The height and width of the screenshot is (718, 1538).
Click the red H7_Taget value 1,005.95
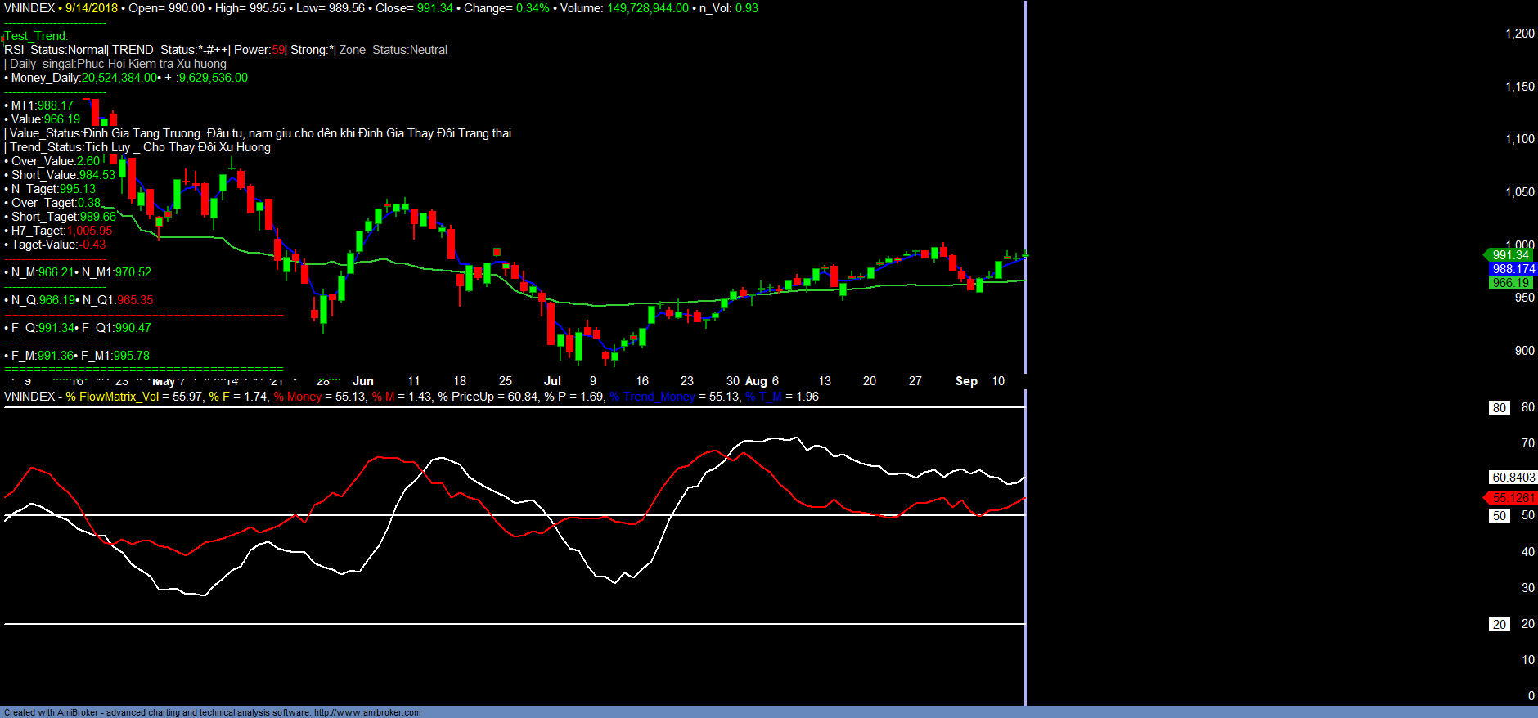point(90,231)
